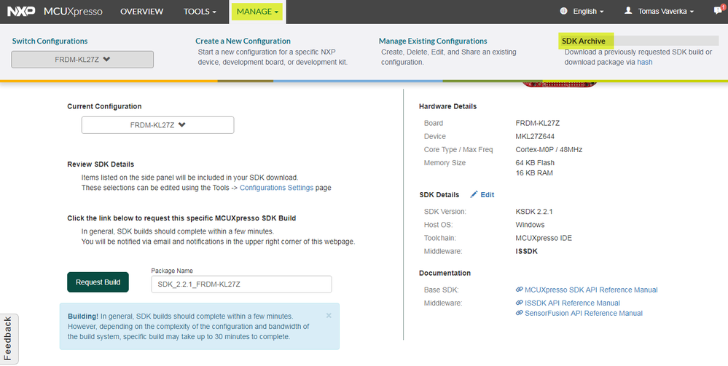Open the Feedback side tab
728x366 pixels.
tap(8, 338)
